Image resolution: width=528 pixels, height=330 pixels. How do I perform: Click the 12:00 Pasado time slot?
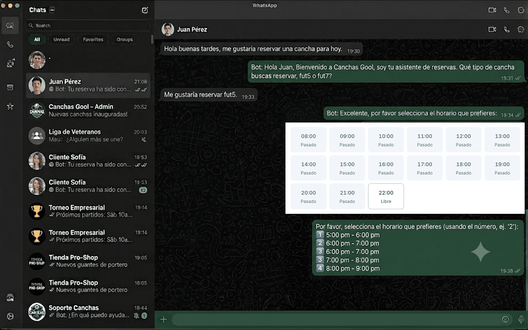click(463, 140)
